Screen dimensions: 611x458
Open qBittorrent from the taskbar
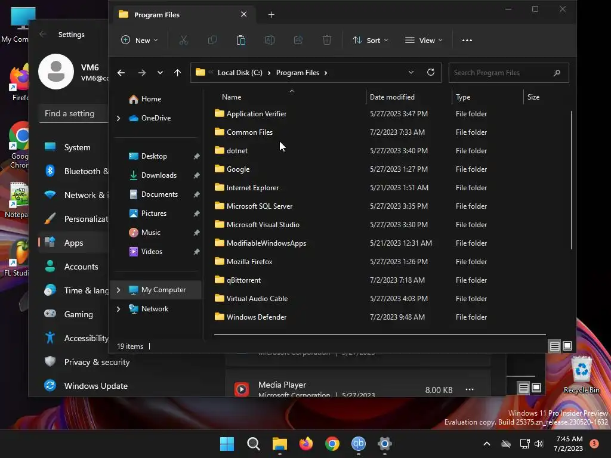coord(359,444)
